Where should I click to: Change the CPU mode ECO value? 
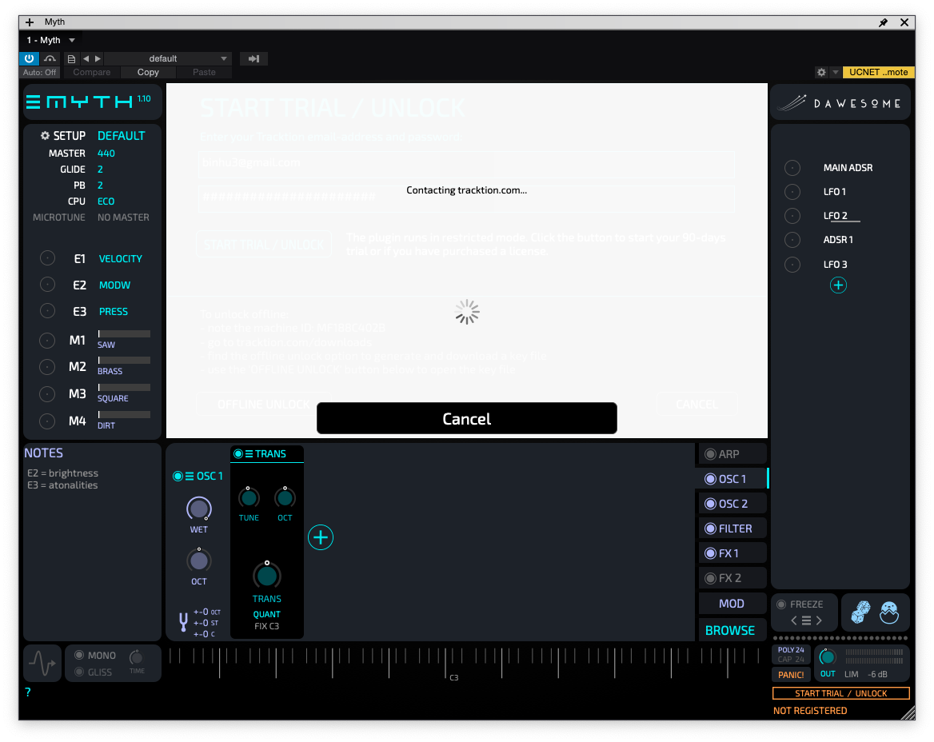(106, 201)
